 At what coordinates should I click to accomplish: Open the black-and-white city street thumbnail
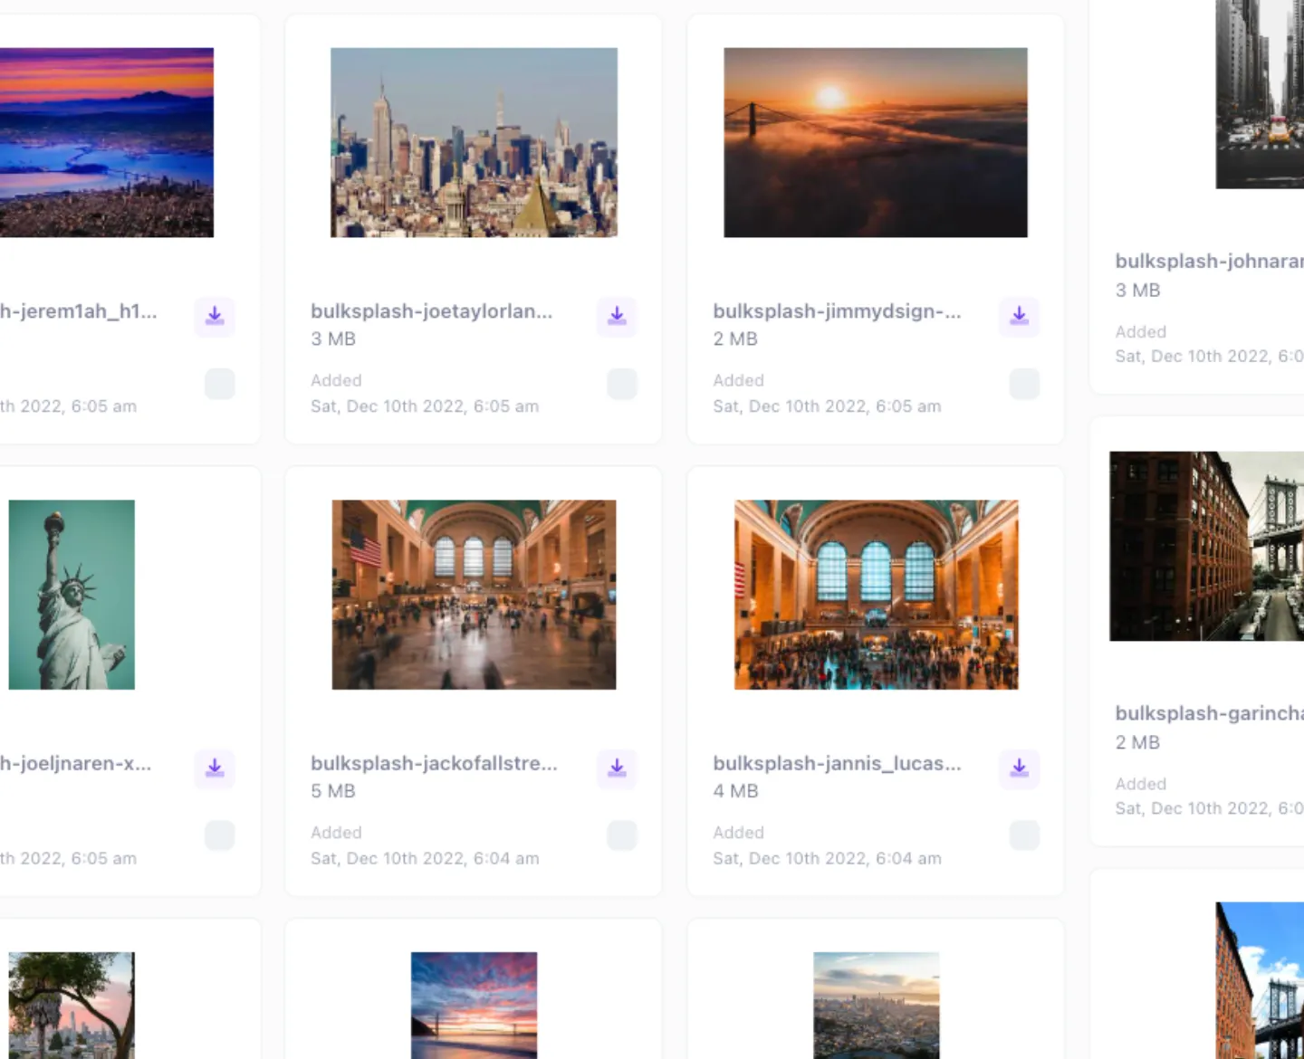(x=1260, y=94)
